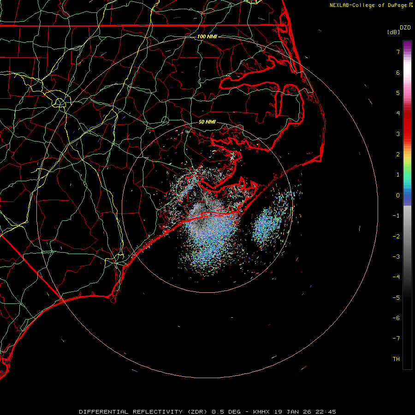The image size is (415, 415).
Task: Click legend value -5 on color scale
Action: (396, 298)
